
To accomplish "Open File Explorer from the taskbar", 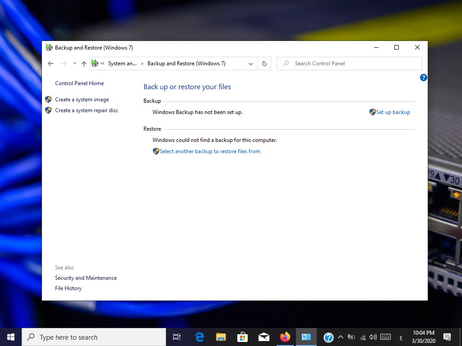I will pyautogui.click(x=221, y=337).
